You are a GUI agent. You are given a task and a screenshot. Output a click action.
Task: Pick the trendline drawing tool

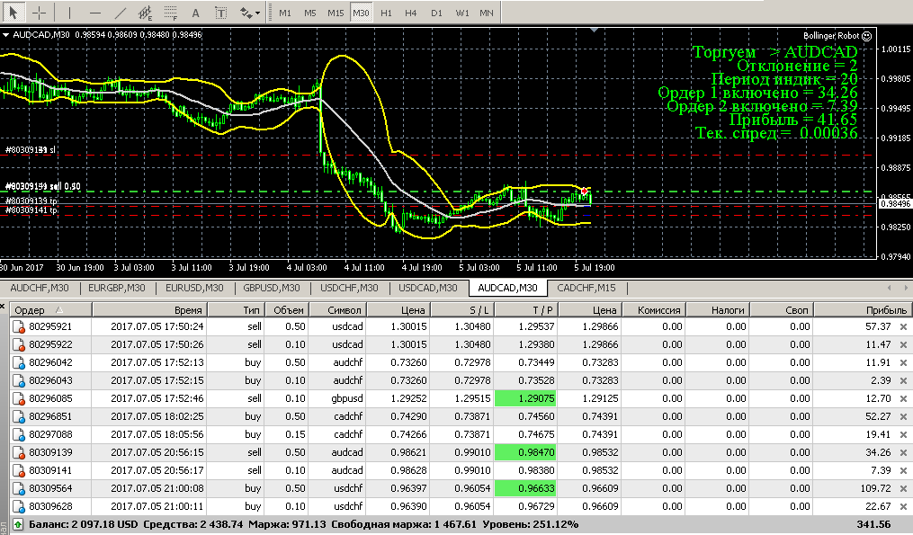[121, 13]
